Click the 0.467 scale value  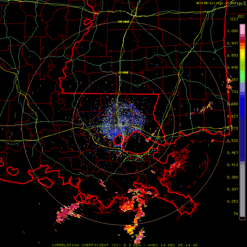point(232,153)
